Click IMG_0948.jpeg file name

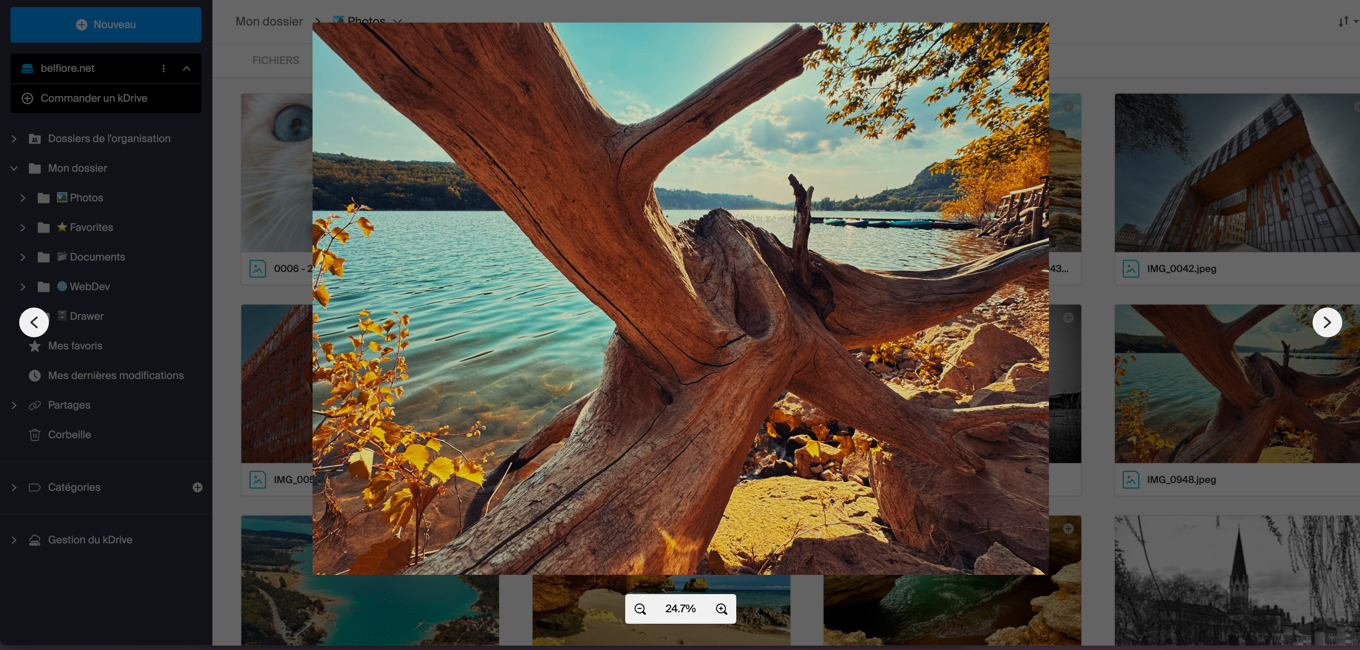tap(1182, 480)
